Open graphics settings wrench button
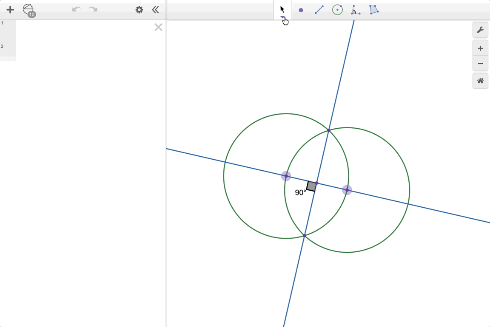The height and width of the screenshot is (327, 490). (x=480, y=30)
